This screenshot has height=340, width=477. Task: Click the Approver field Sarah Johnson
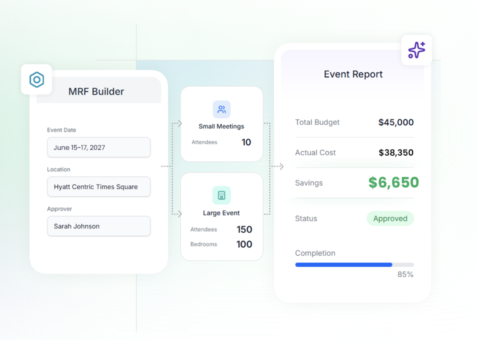pyautogui.click(x=99, y=226)
